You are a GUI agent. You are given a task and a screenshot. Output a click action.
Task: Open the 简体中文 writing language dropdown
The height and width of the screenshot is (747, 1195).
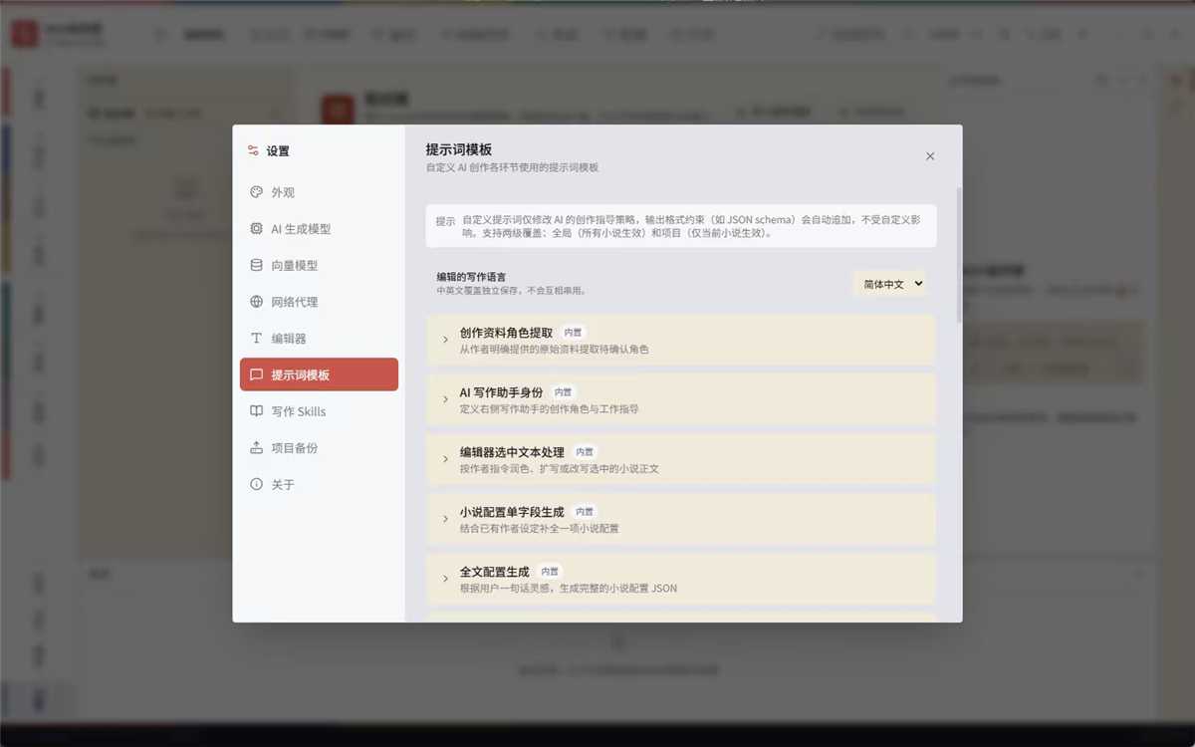pyautogui.click(x=891, y=284)
